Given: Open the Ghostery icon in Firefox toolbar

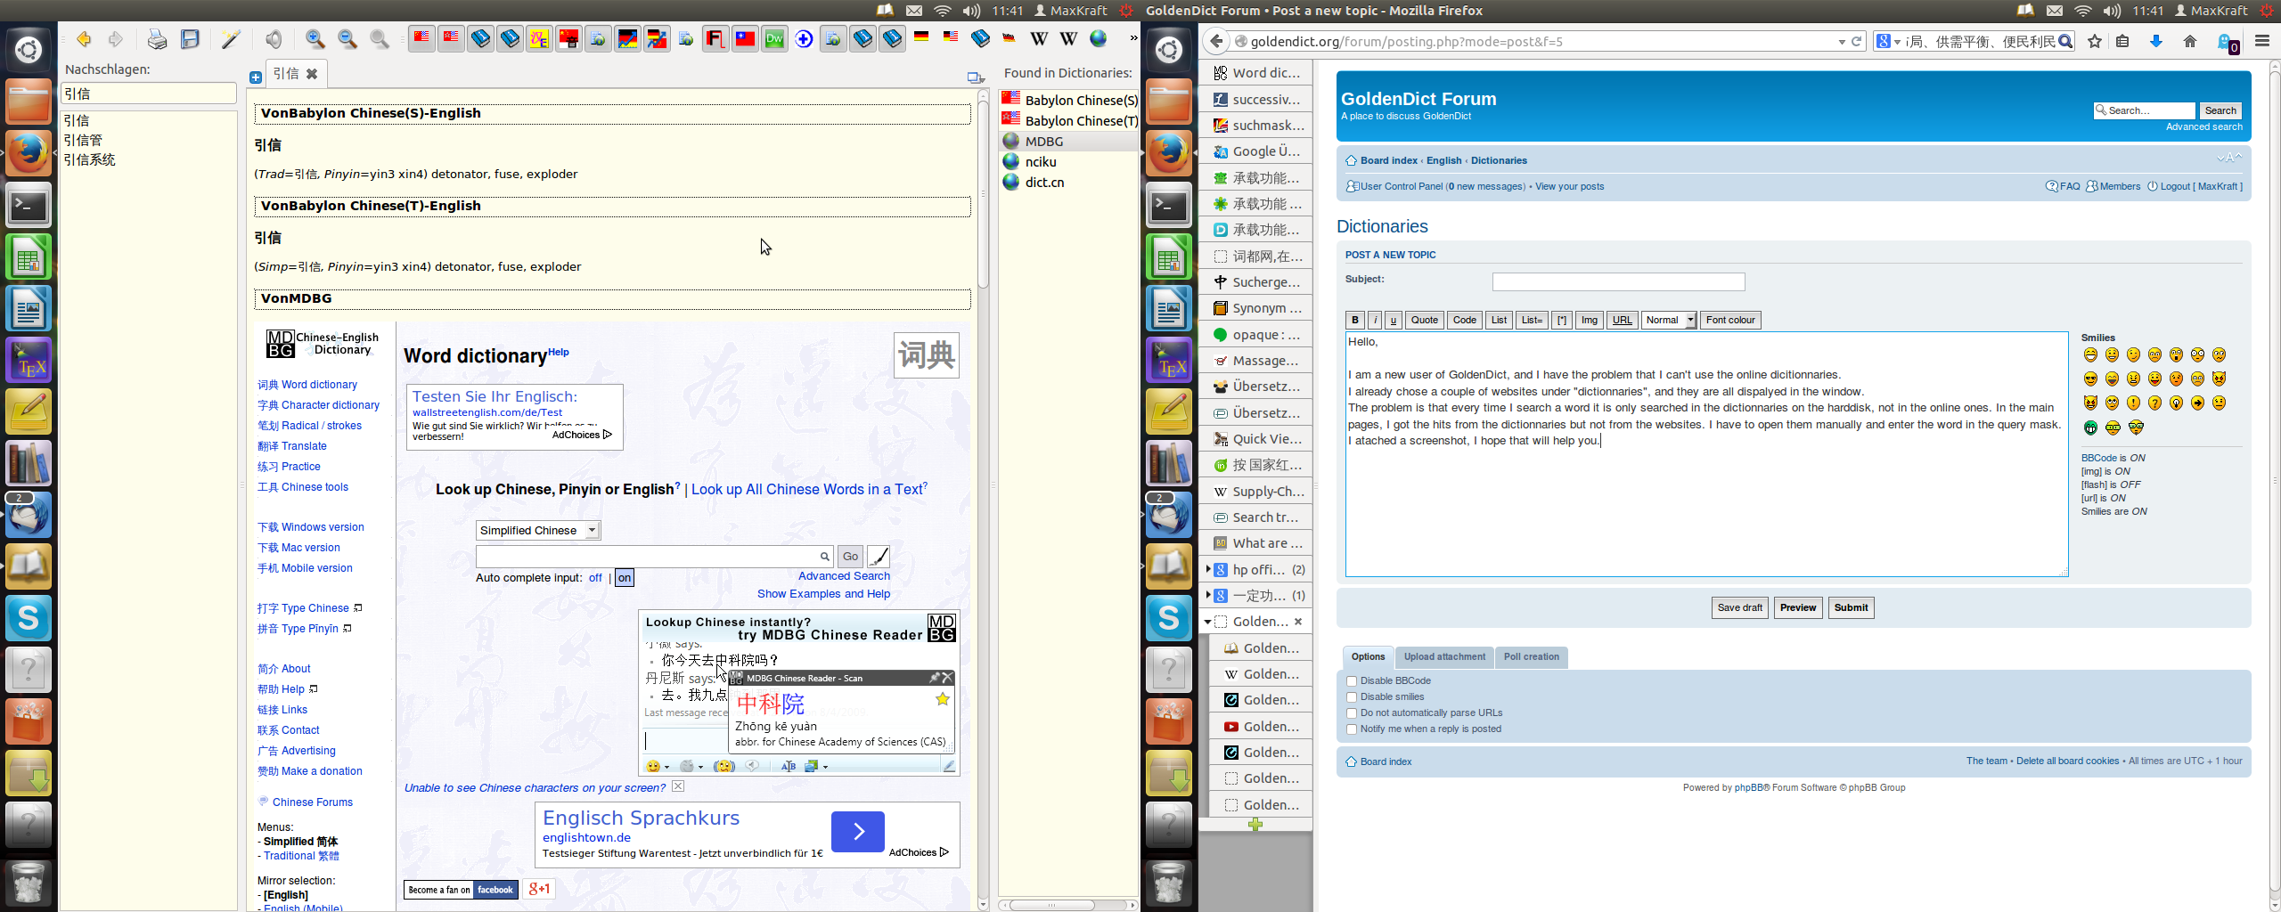Looking at the screenshot, I should [2226, 42].
